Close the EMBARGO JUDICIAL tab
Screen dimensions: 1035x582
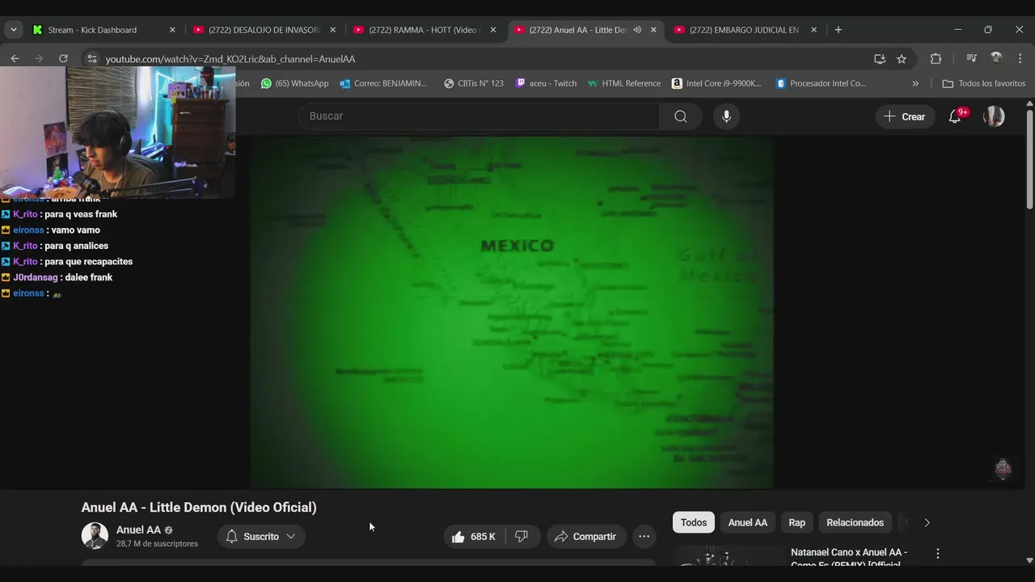point(813,30)
